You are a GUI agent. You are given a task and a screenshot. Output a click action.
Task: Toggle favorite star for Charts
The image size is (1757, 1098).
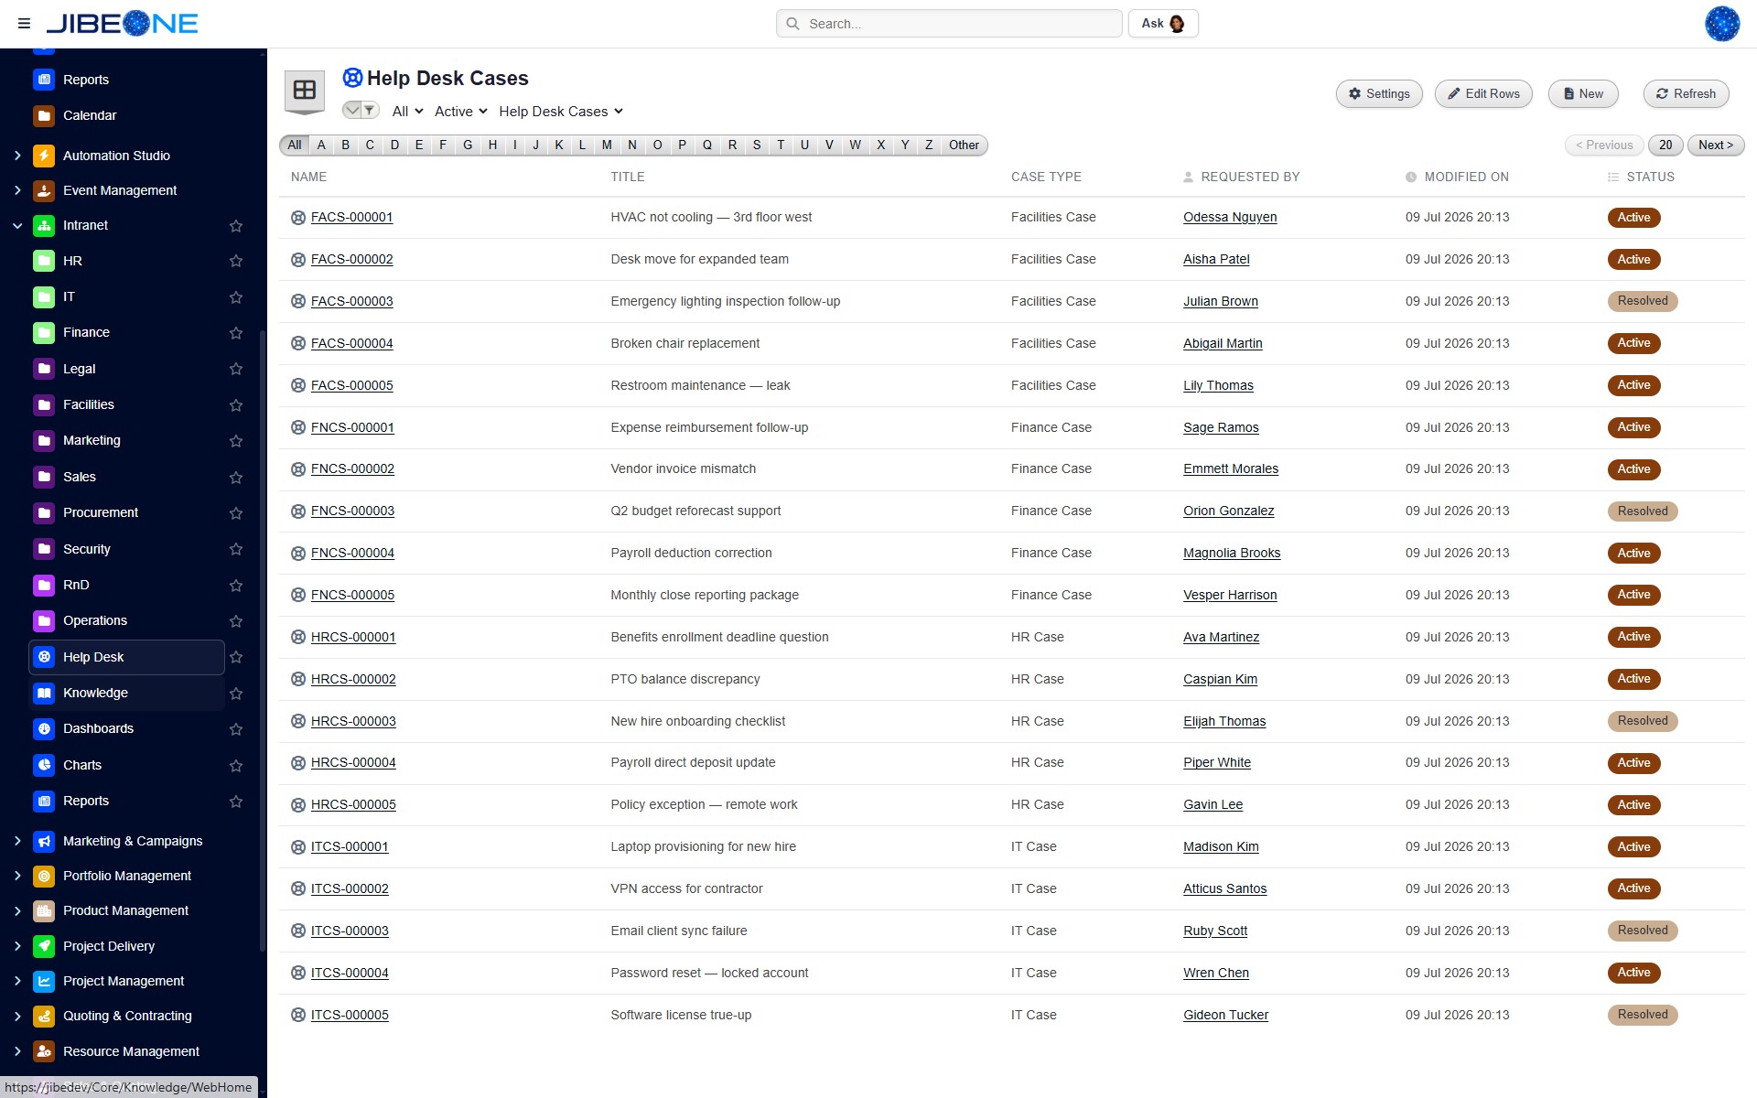coord(236,766)
